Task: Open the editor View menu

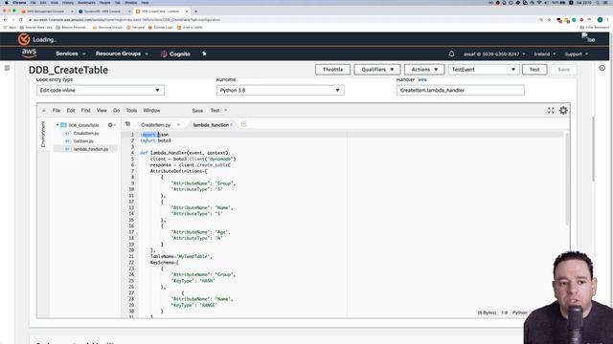Action: point(102,111)
